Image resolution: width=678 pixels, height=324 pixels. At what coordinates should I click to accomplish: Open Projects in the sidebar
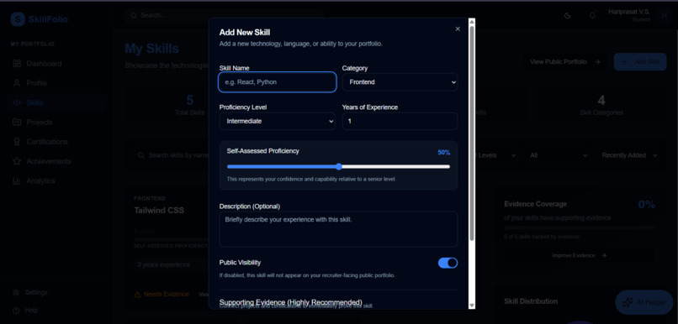56,122
